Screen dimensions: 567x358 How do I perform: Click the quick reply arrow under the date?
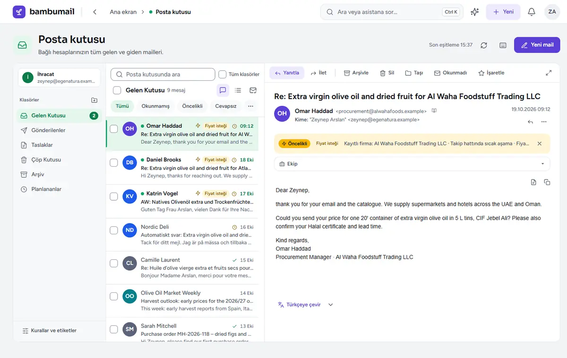(530, 122)
